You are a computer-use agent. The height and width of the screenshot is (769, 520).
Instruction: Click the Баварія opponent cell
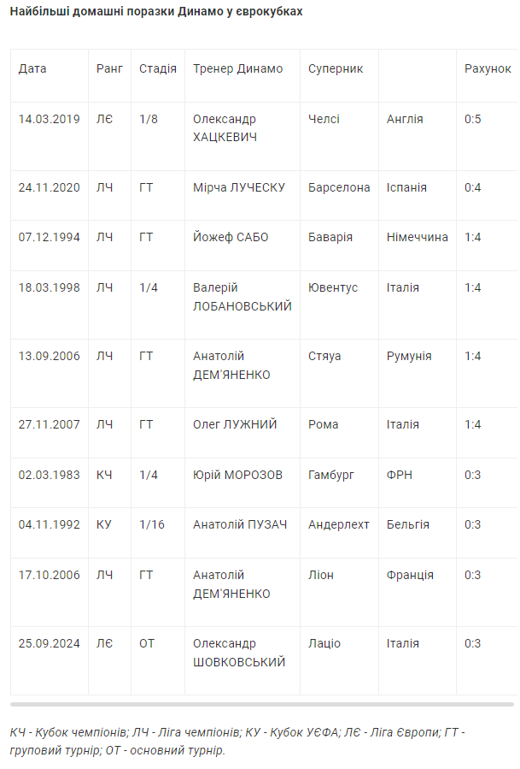[330, 237]
